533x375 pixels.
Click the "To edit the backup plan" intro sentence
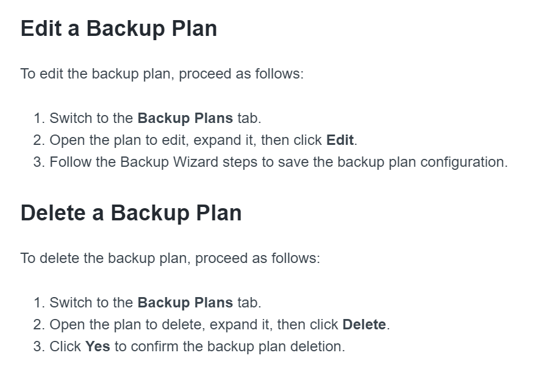[x=162, y=74]
